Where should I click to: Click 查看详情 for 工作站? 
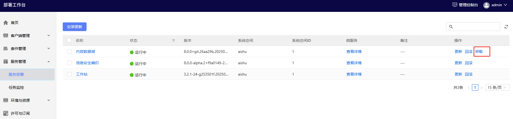(x=354, y=74)
